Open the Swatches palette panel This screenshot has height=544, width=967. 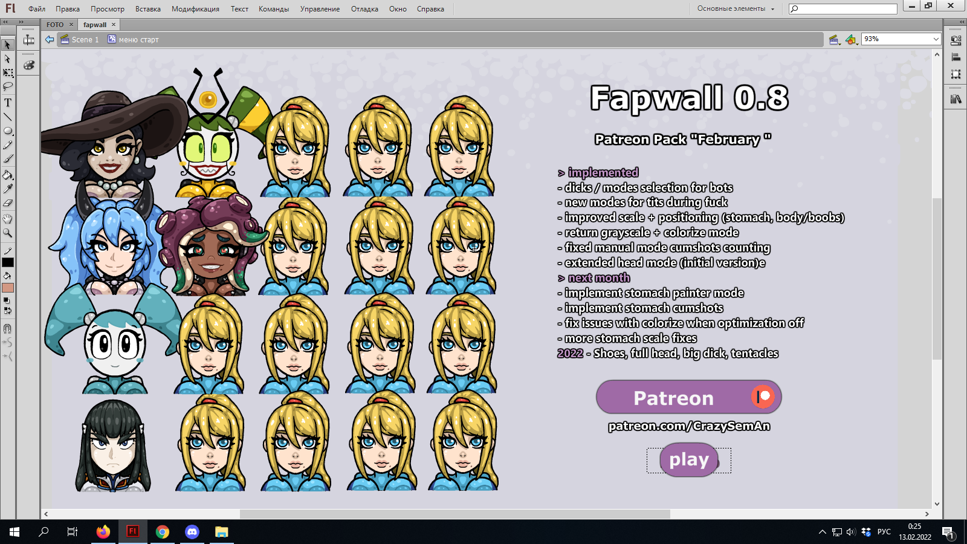tap(28, 65)
